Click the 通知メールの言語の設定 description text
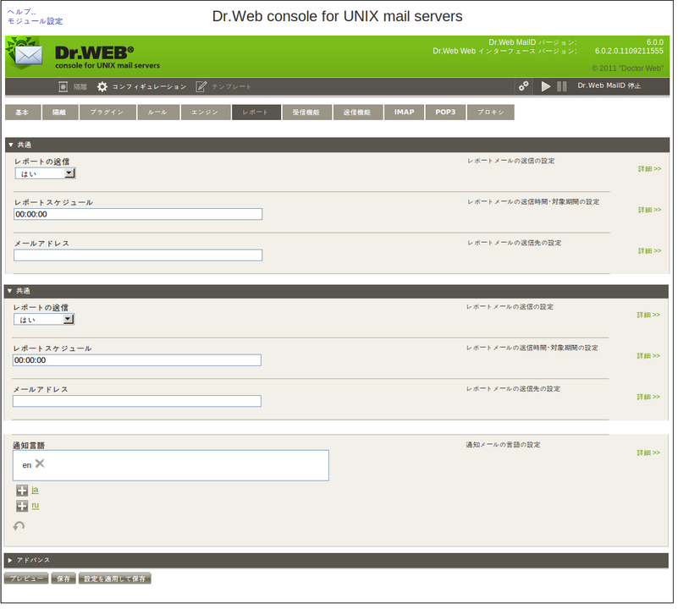The height and width of the screenshot is (609, 678). tap(505, 447)
